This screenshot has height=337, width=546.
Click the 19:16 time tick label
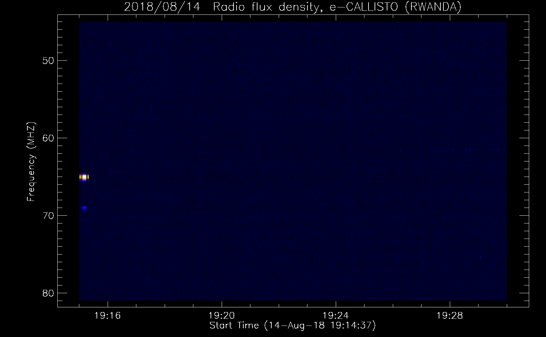click(108, 316)
